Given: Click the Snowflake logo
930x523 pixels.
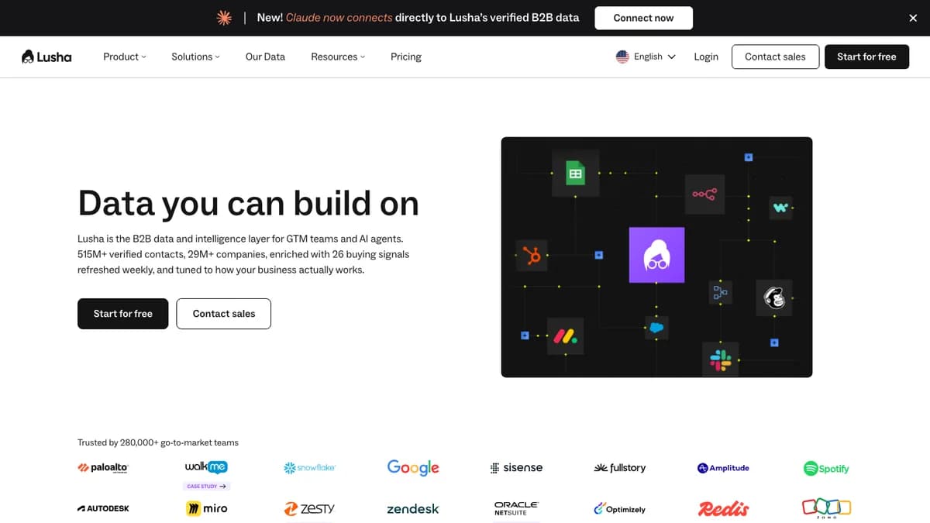Looking at the screenshot, I should (x=309, y=468).
